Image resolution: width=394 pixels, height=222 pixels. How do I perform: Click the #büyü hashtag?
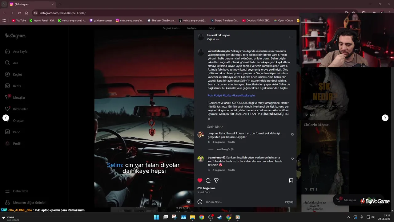click(x=218, y=96)
